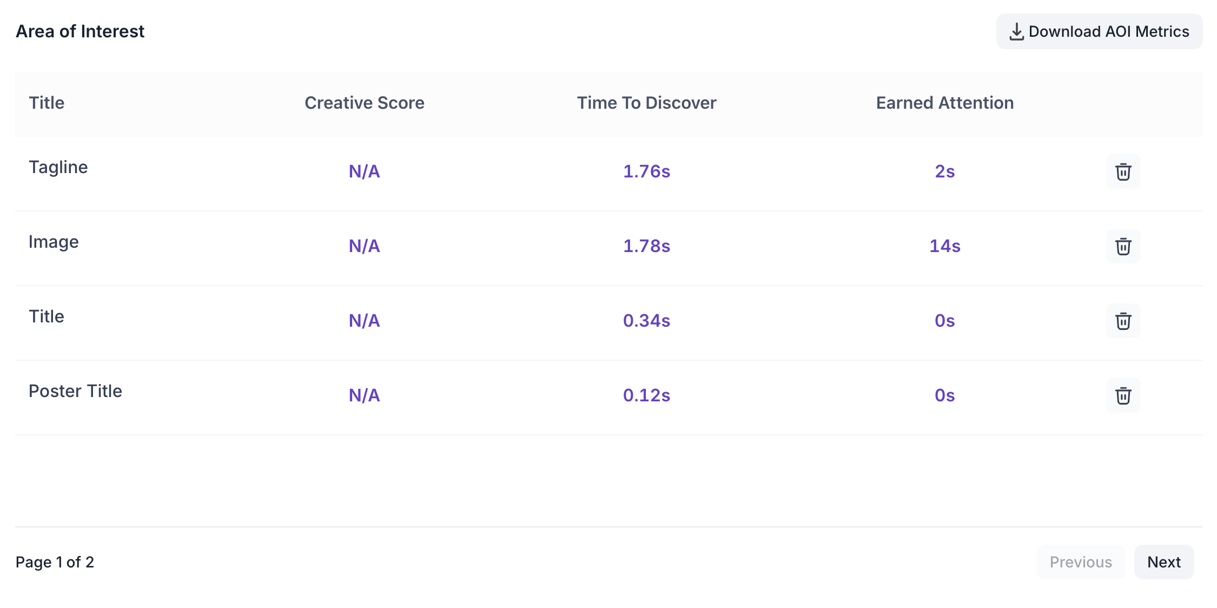Click the 1.78s value in Image row
Image resolution: width=1217 pixels, height=608 pixels.
point(646,246)
